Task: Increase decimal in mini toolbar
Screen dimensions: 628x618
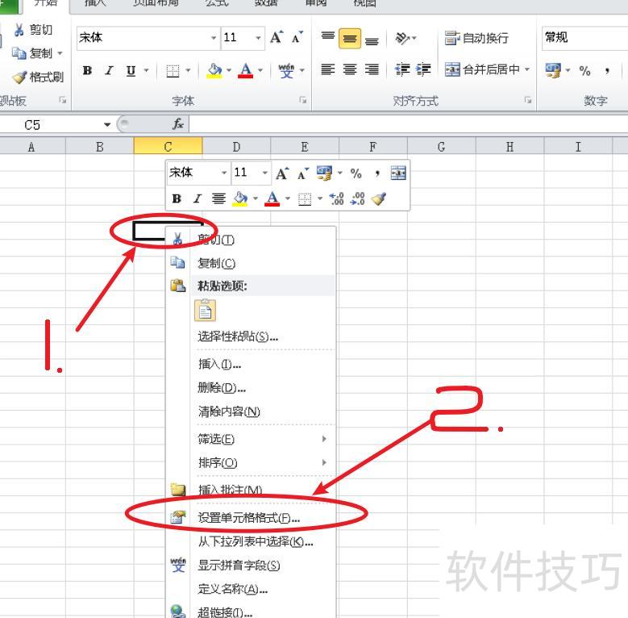Action: (x=336, y=198)
